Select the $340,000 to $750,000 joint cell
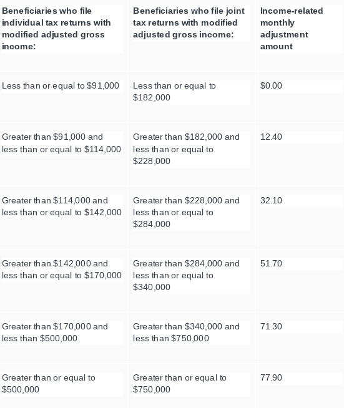The width and height of the screenshot is (344, 408). pyautogui.click(x=191, y=333)
